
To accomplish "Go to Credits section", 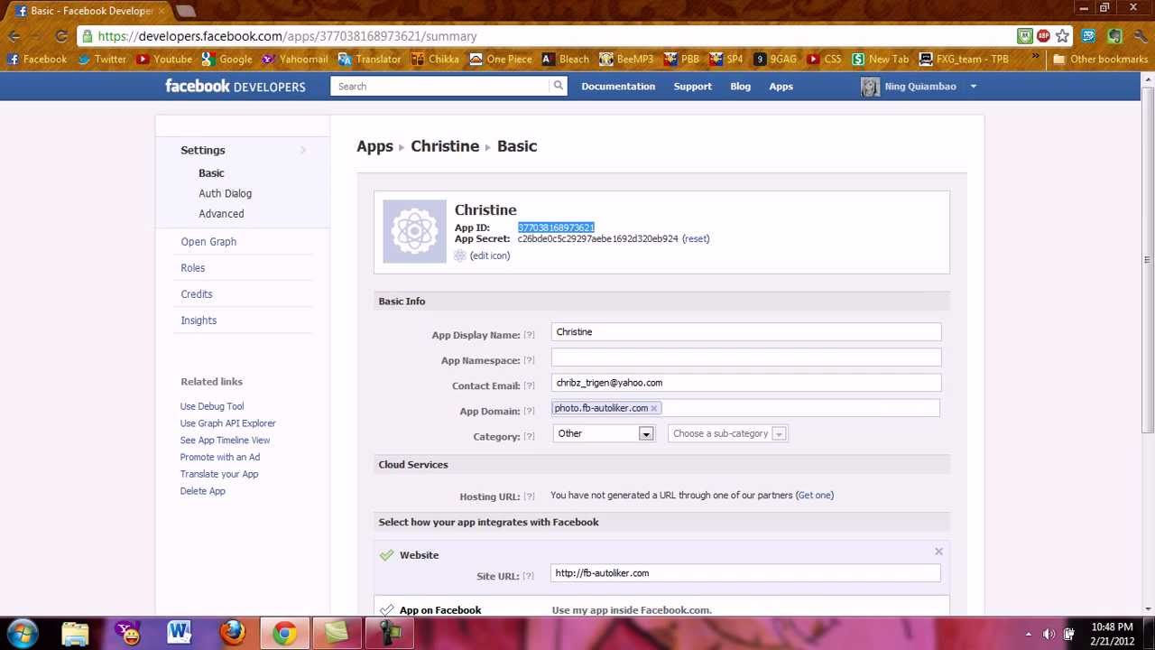I will (197, 294).
